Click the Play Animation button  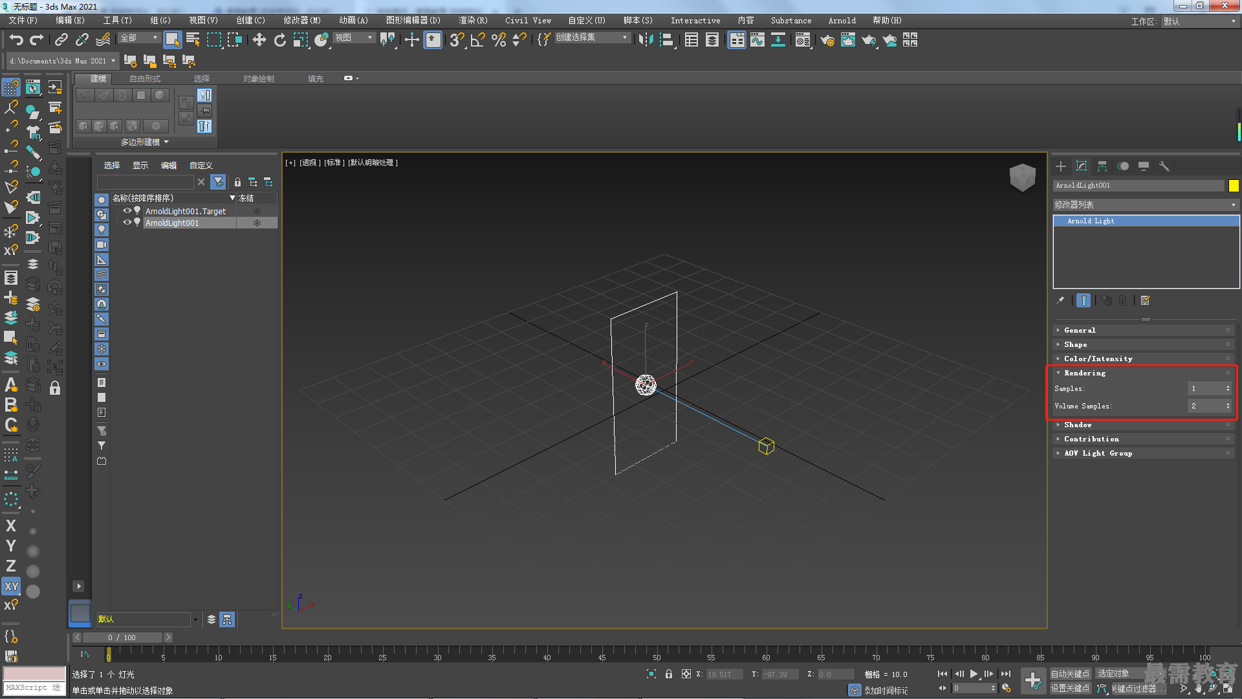[x=974, y=674]
